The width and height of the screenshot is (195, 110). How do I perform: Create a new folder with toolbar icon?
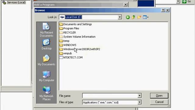click(139, 17)
